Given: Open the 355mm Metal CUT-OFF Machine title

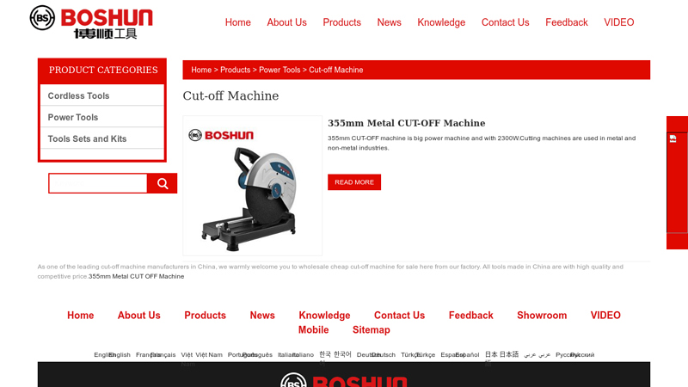Looking at the screenshot, I should pyautogui.click(x=406, y=123).
